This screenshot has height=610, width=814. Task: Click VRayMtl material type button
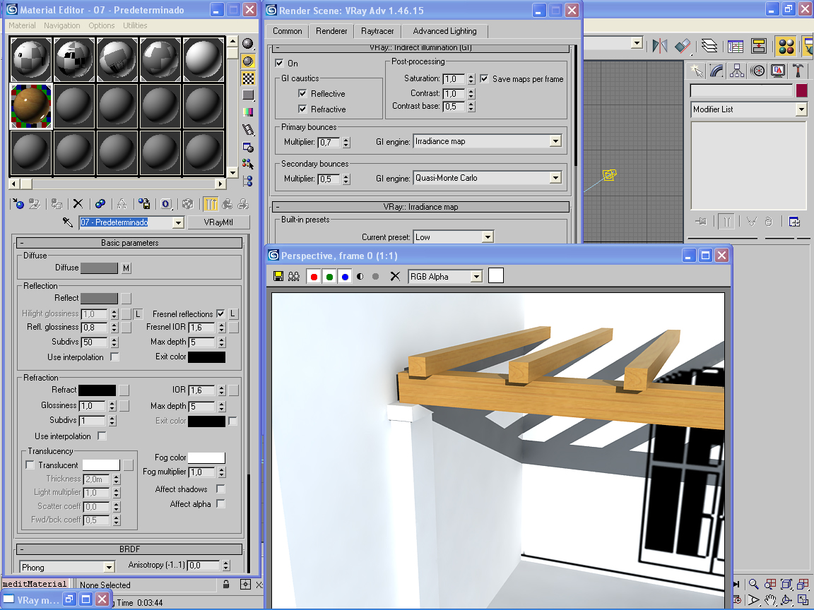[218, 222]
